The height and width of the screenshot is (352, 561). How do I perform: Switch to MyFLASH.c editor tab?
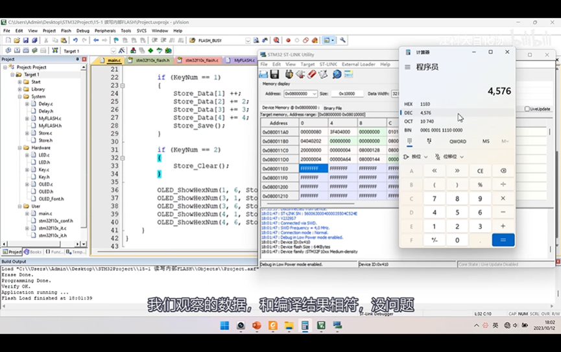click(241, 60)
